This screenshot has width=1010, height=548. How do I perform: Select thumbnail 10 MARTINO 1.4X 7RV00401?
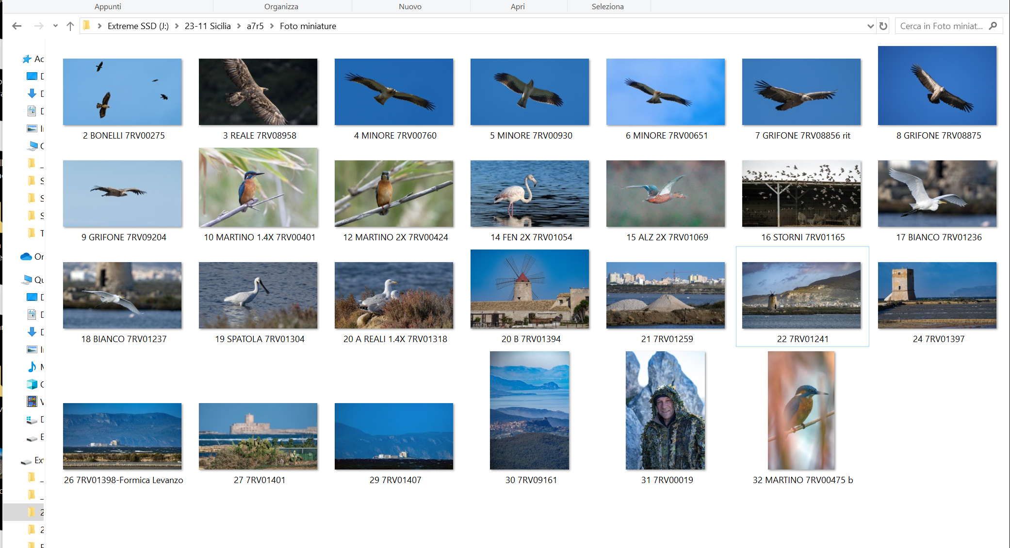tap(258, 188)
